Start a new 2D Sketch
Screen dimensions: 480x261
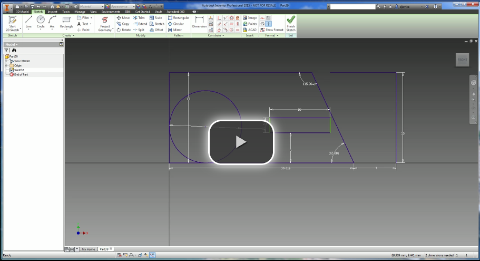13,24
